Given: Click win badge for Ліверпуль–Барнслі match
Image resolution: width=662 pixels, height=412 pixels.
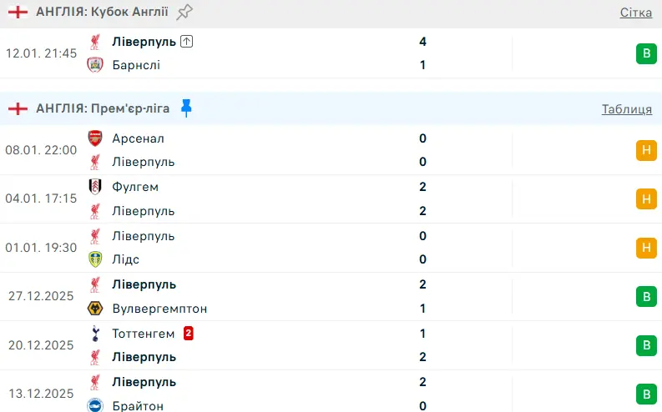Looking at the screenshot, I should tap(644, 53).
